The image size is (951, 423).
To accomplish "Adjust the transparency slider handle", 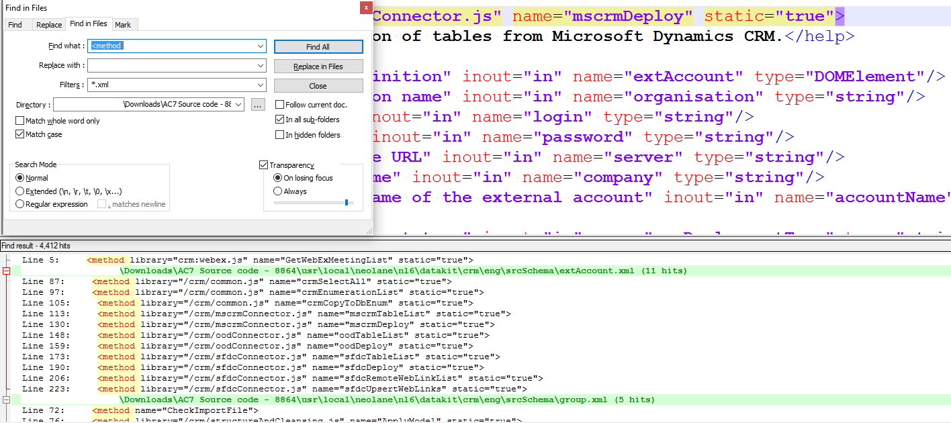I will pyautogui.click(x=347, y=202).
